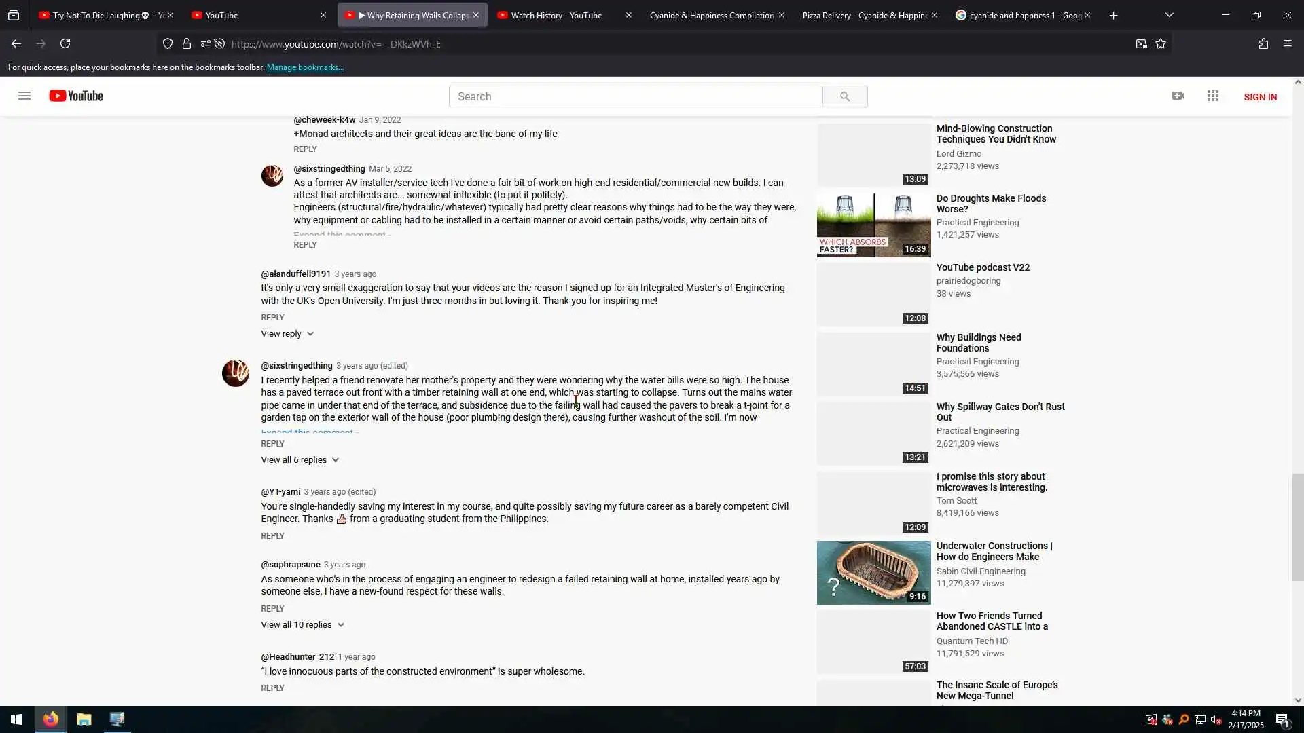The height and width of the screenshot is (733, 1304).
Task: Click the search magnifier button
Action: (844, 96)
